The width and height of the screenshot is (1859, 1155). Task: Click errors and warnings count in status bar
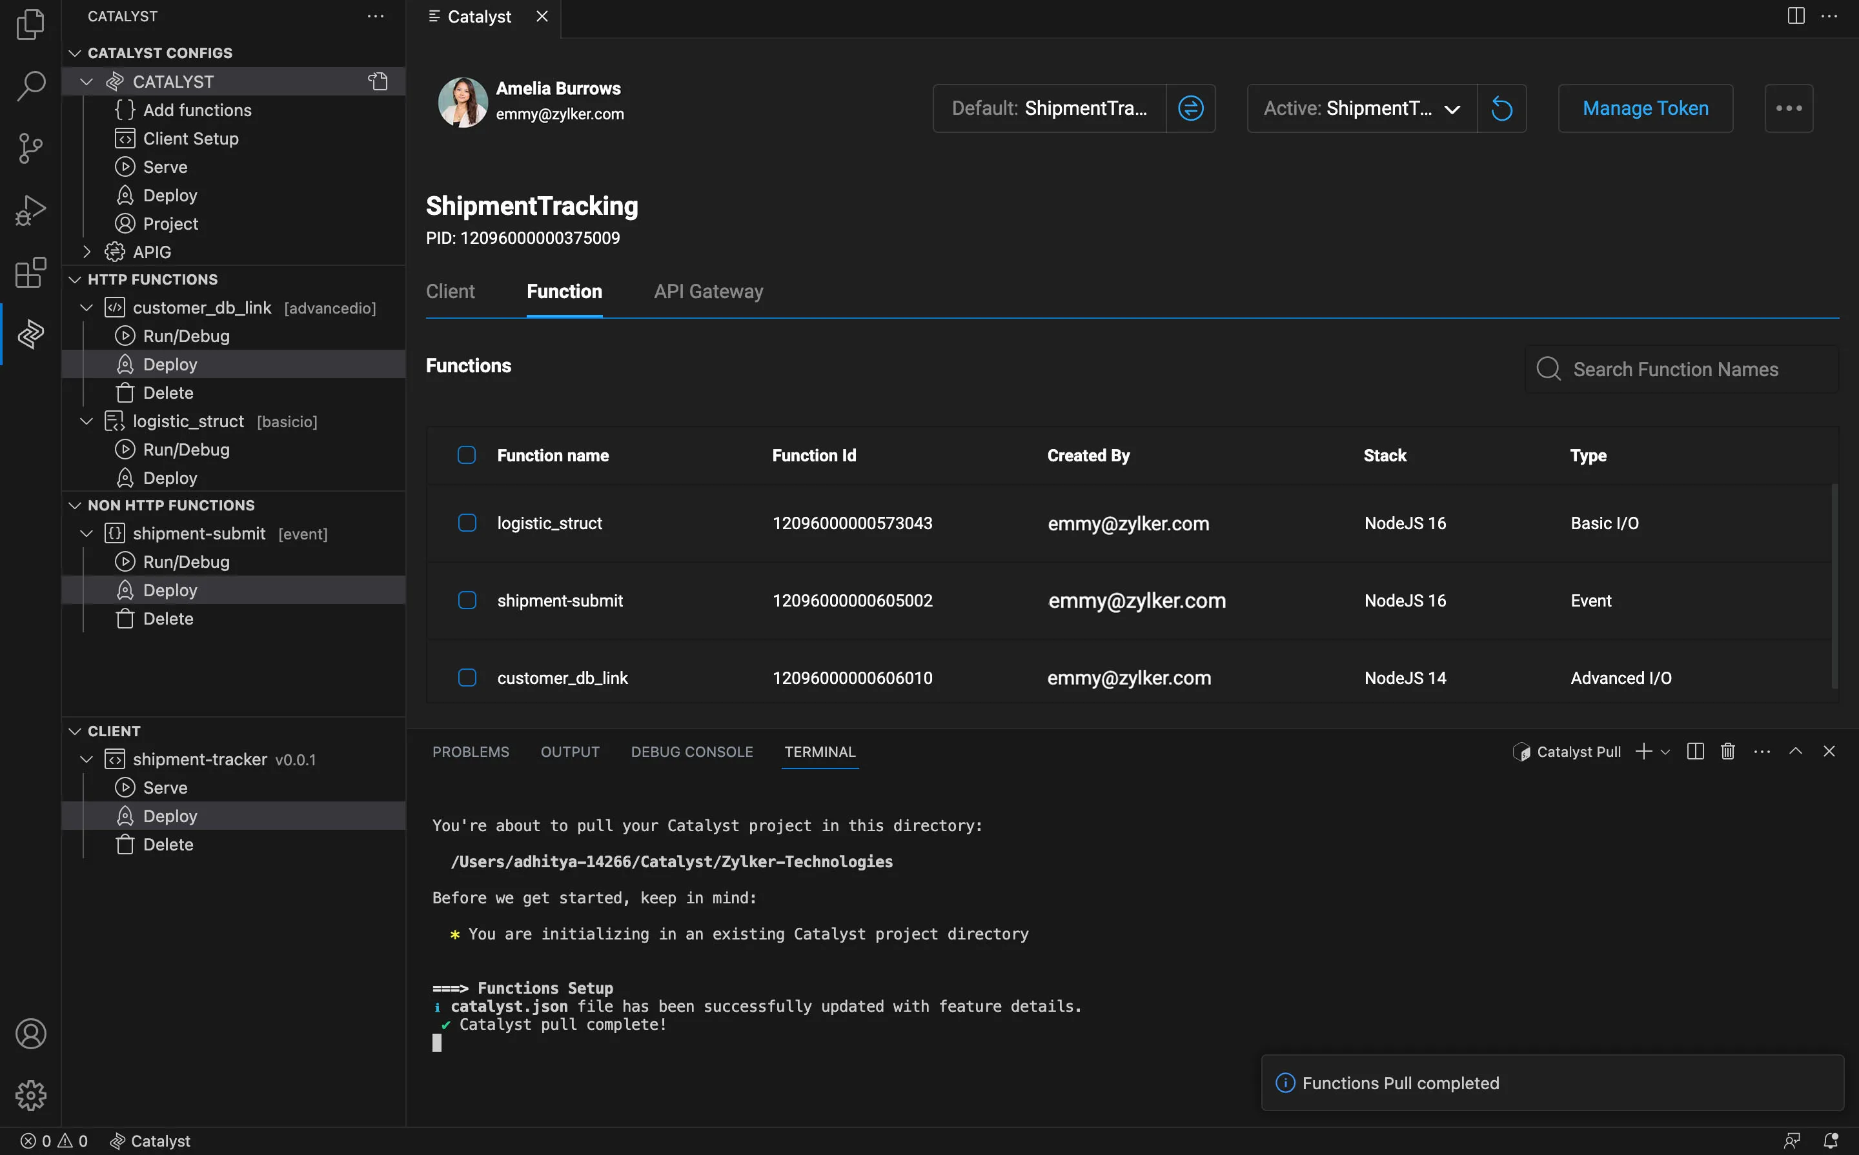coord(54,1141)
